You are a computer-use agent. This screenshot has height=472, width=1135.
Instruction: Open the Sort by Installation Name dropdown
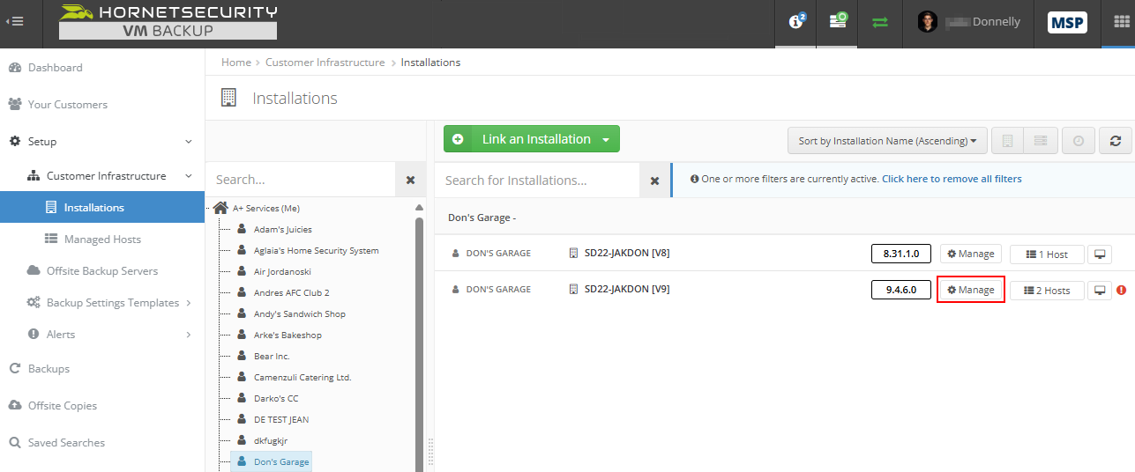click(x=886, y=141)
